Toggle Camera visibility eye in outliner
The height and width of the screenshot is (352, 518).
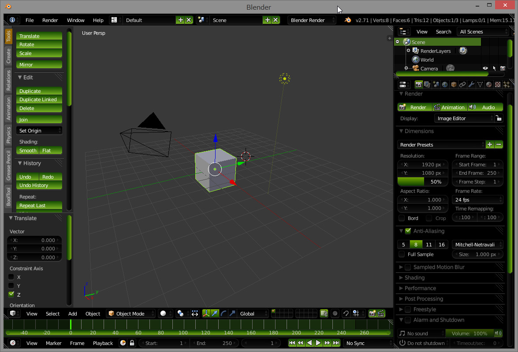point(485,68)
